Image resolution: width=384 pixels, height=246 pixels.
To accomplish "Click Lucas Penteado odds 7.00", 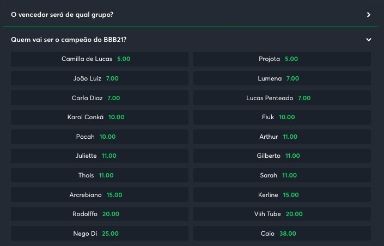I will click(282, 98).
